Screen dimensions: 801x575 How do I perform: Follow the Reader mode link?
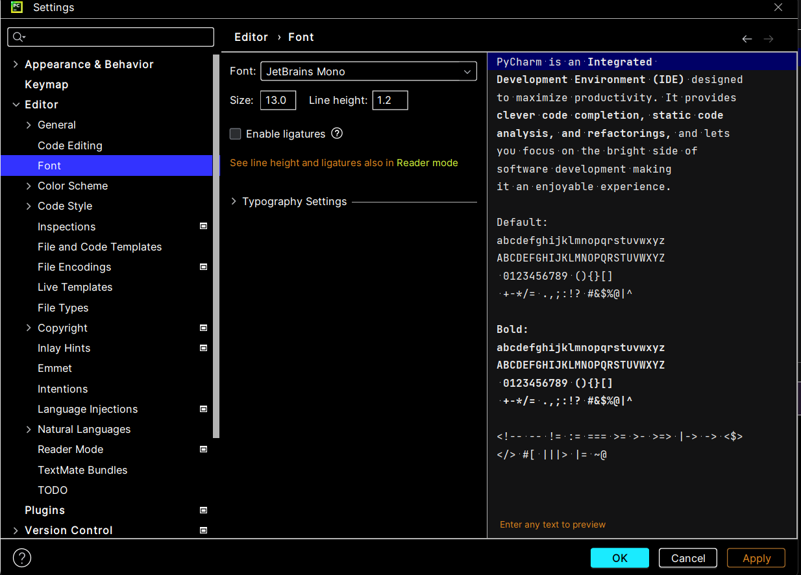pyautogui.click(x=427, y=163)
